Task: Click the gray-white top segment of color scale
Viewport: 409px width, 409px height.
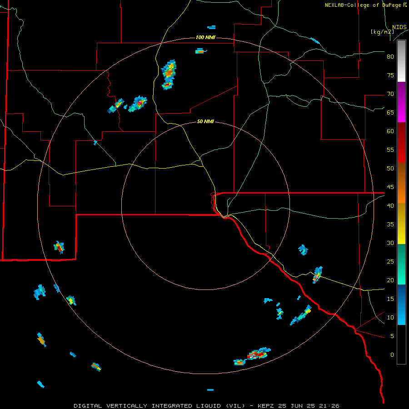Action: 401,61
